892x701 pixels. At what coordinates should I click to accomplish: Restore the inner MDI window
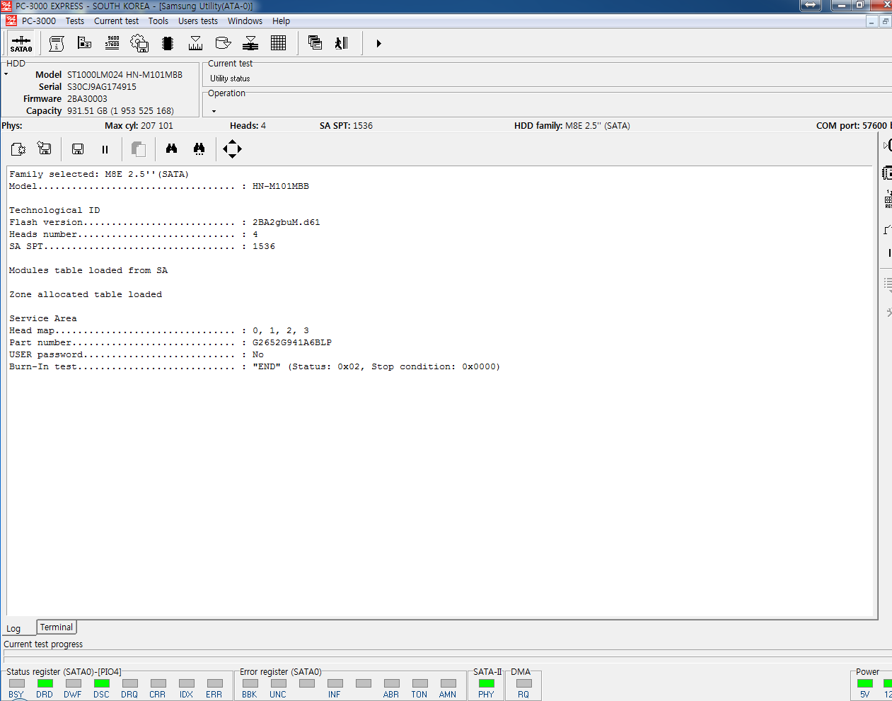[x=885, y=21]
